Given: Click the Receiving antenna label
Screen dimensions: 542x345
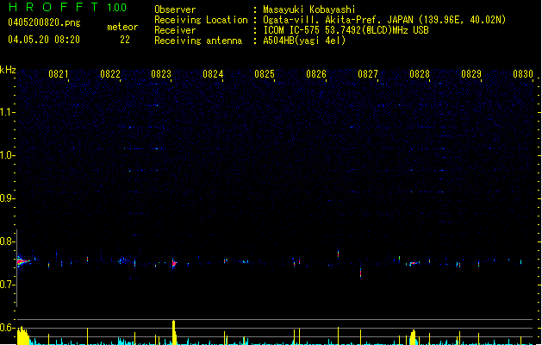Looking at the screenshot, I should pyautogui.click(x=198, y=41).
